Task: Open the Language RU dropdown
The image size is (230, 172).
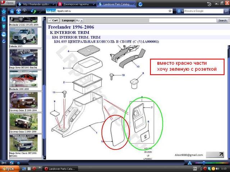Action: click(79, 20)
